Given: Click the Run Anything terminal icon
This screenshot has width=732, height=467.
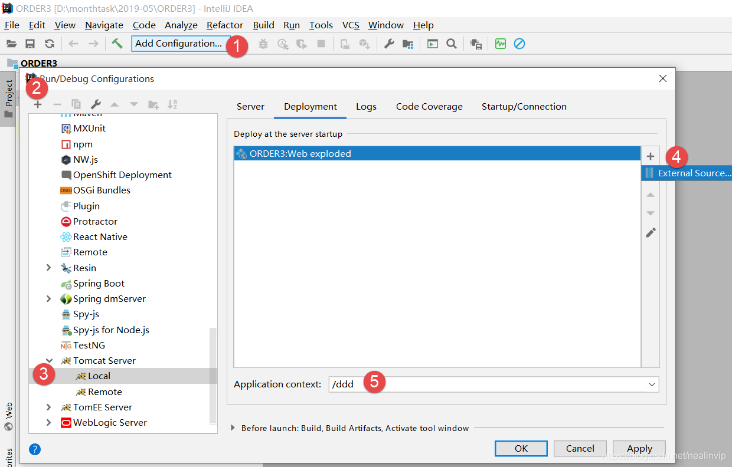Looking at the screenshot, I should coord(433,44).
